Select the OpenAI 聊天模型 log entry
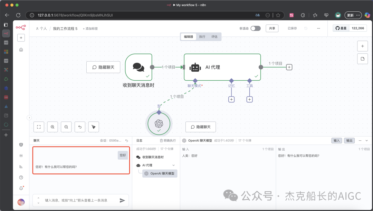 (x=160, y=173)
